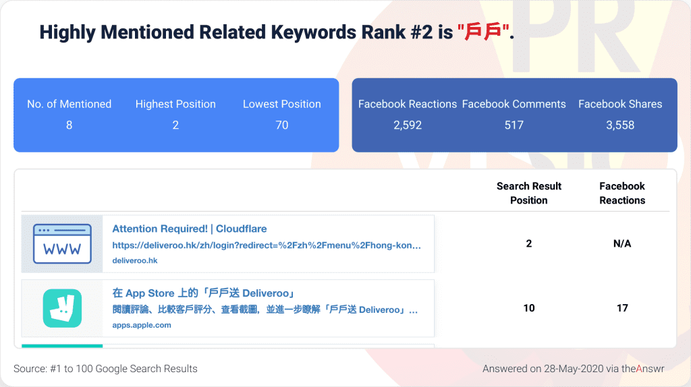This screenshot has height=387, width=691.
Task: Click the Facebook Comments label
Action: [514, 104]
